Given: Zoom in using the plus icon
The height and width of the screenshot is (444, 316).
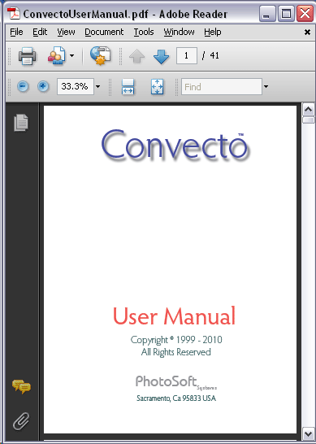Looking at the screenshot, I should click(43, 86).
